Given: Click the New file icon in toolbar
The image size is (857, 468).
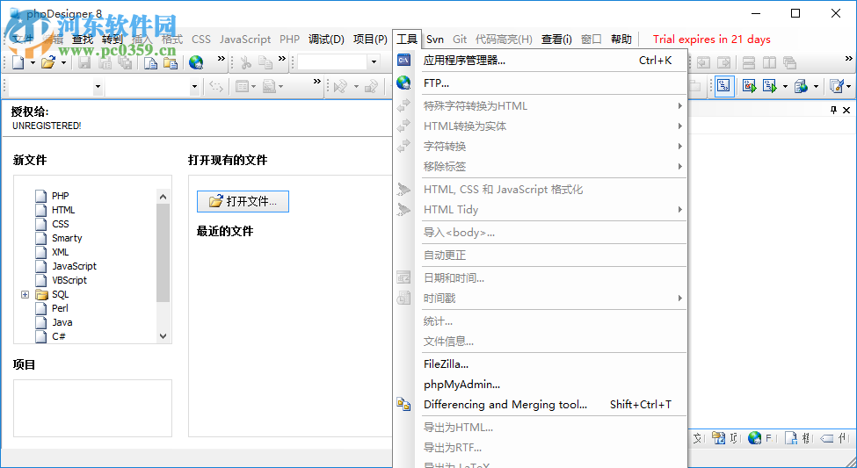Looking at the screenshot, I should (18, 63).
